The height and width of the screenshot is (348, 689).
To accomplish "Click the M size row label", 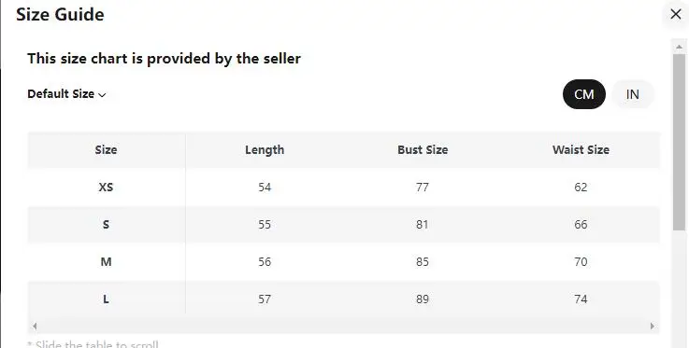I will pyautogui.click(x=106, y=261).
